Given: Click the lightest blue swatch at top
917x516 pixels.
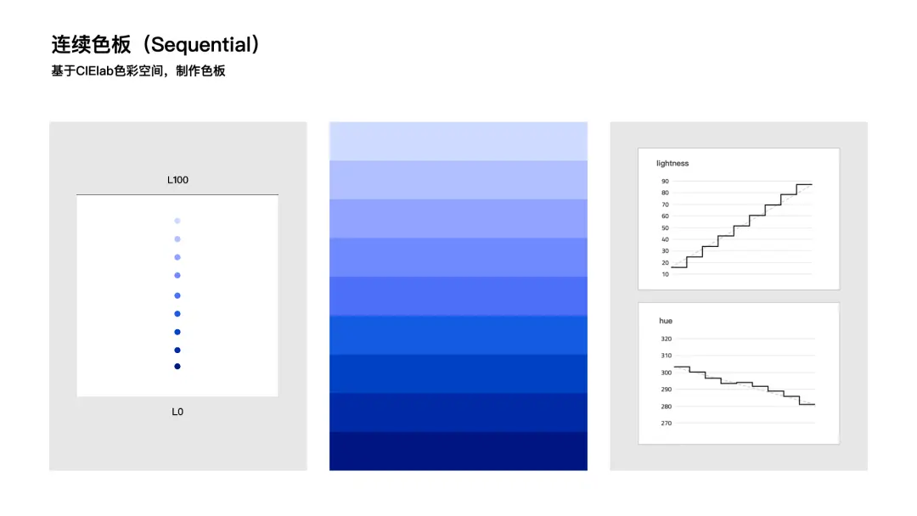Looking at the screenshot, I should pos(458,142).
